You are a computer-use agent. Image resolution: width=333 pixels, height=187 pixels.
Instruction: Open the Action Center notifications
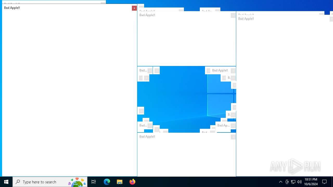coord(325,182)
